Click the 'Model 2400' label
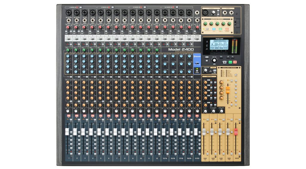The image size is (306, 169). tap(181, 49)
